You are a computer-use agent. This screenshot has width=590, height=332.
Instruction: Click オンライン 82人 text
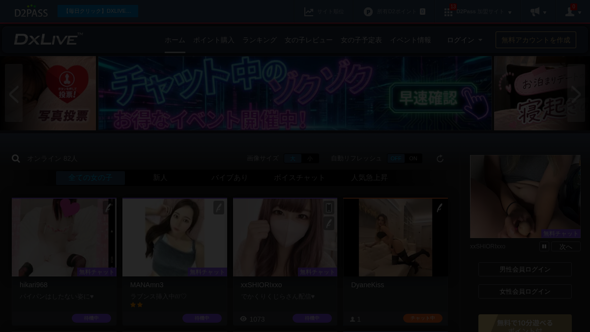pos(52,158)
